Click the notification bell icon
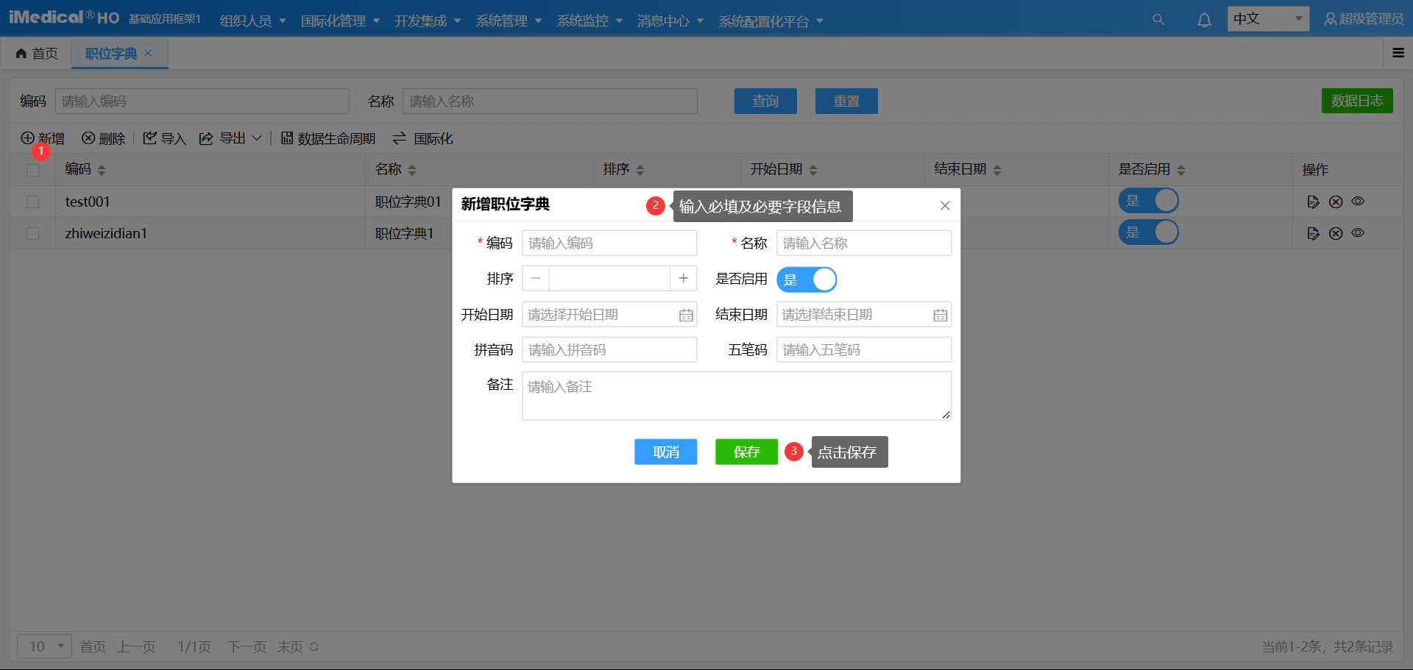Screen dimensions: 1413x670 point(1204,19)
